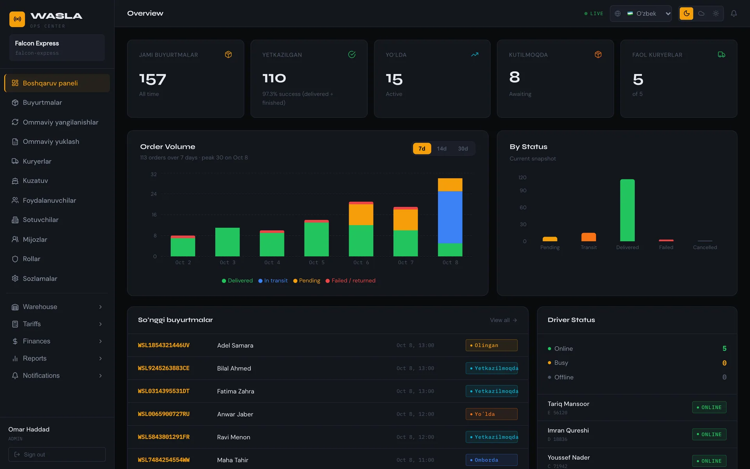Click the In transit legend entry

click(x=273, y=281)
